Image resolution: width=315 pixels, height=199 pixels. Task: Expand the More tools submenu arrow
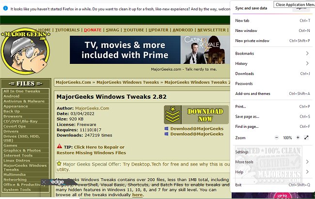click(307, 162)
